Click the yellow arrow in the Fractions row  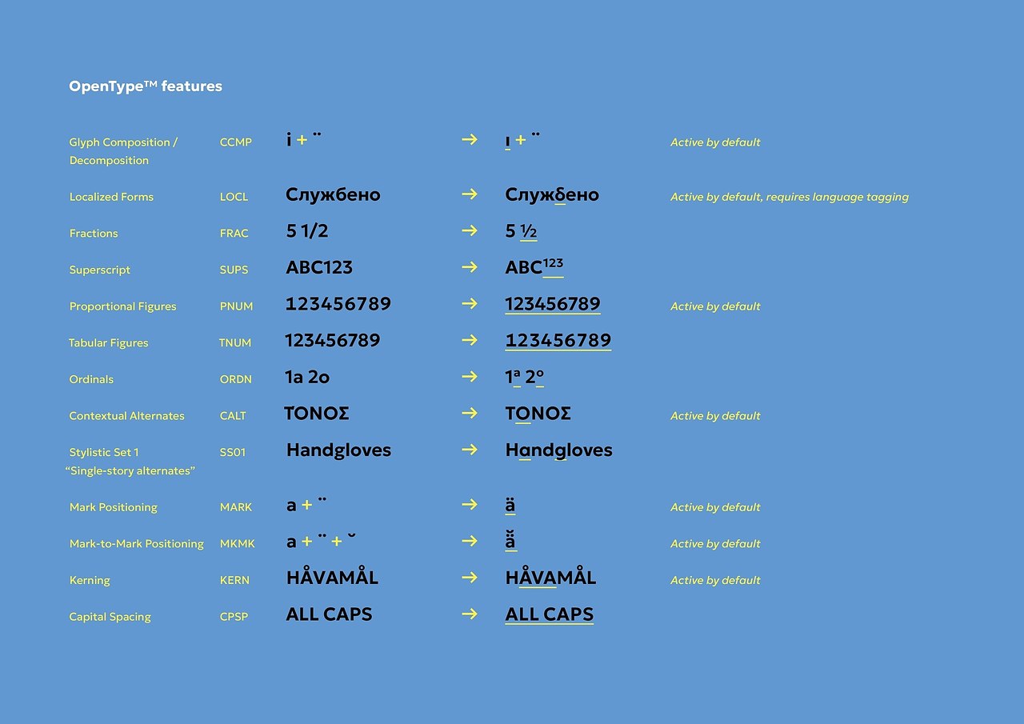pyautogui.click(x=470, y=231)
